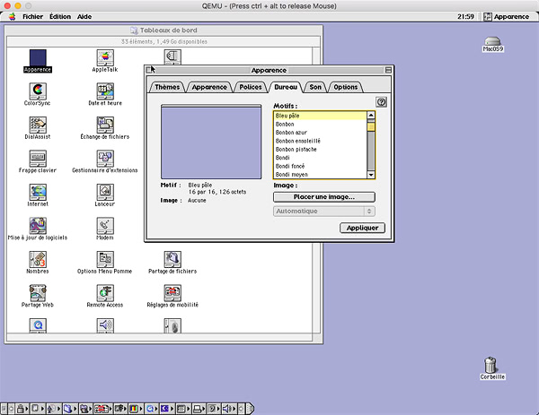Select the Nombres icon

pyautogui.click(x=38, y=263)
